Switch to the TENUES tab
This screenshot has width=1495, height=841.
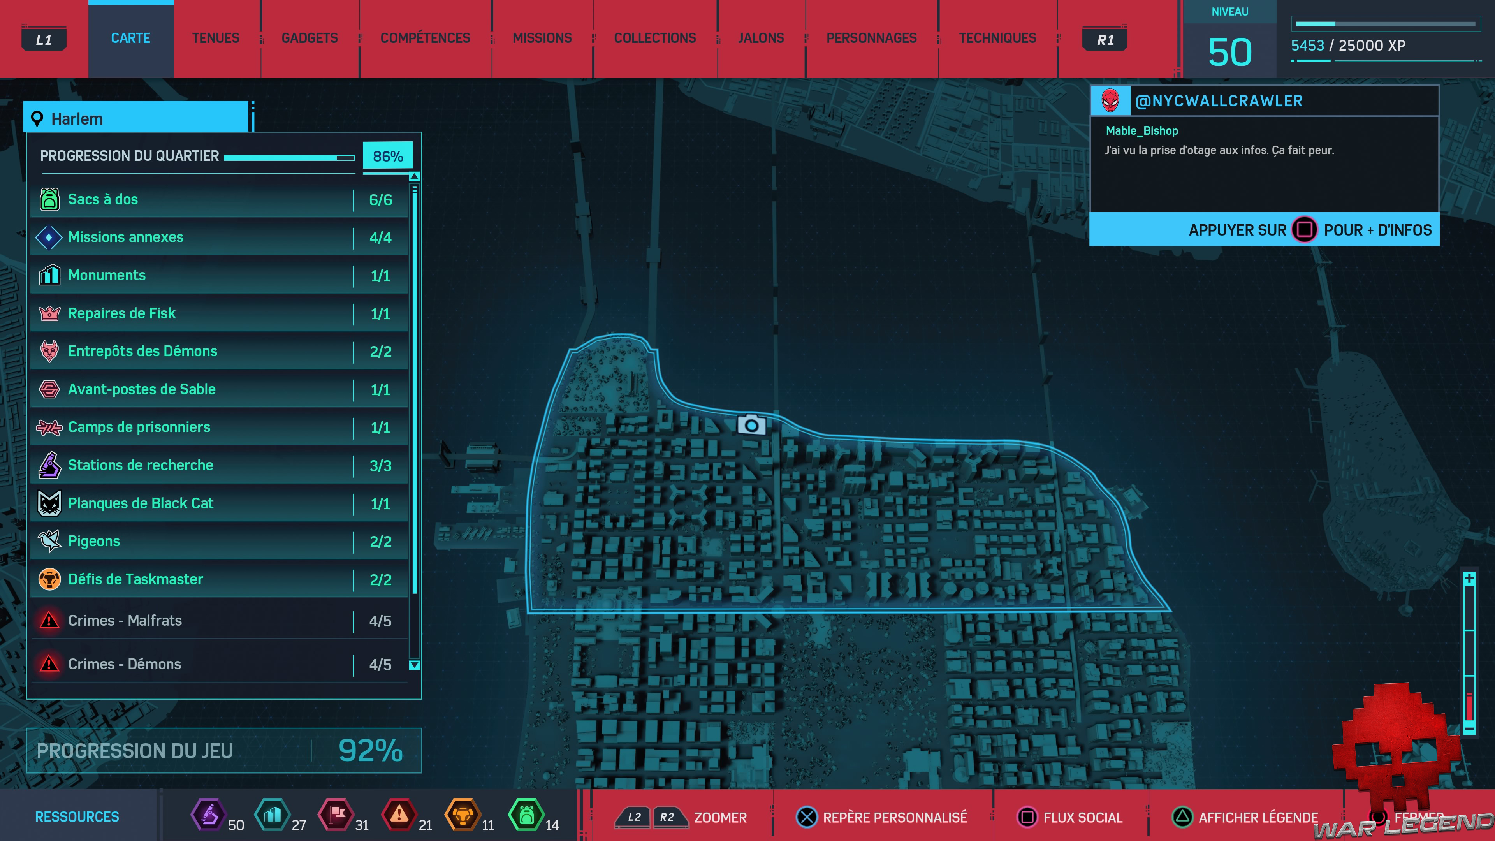point(215,38)
